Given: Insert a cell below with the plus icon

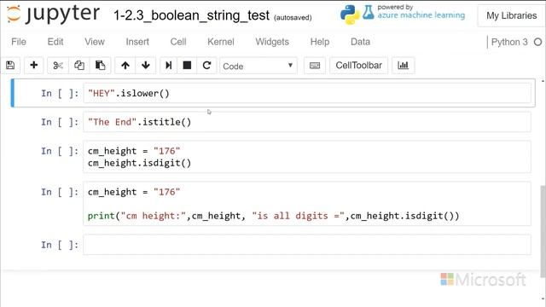Looking at the screenshot, I should coord(34,65).
